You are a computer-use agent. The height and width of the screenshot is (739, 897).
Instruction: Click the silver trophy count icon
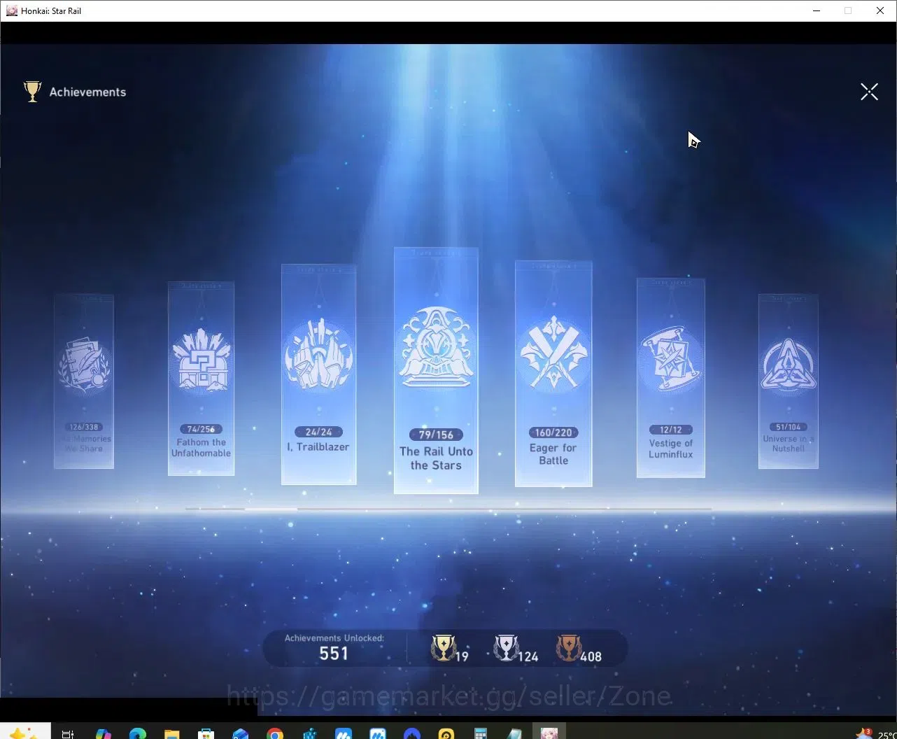tap(506, 648)
